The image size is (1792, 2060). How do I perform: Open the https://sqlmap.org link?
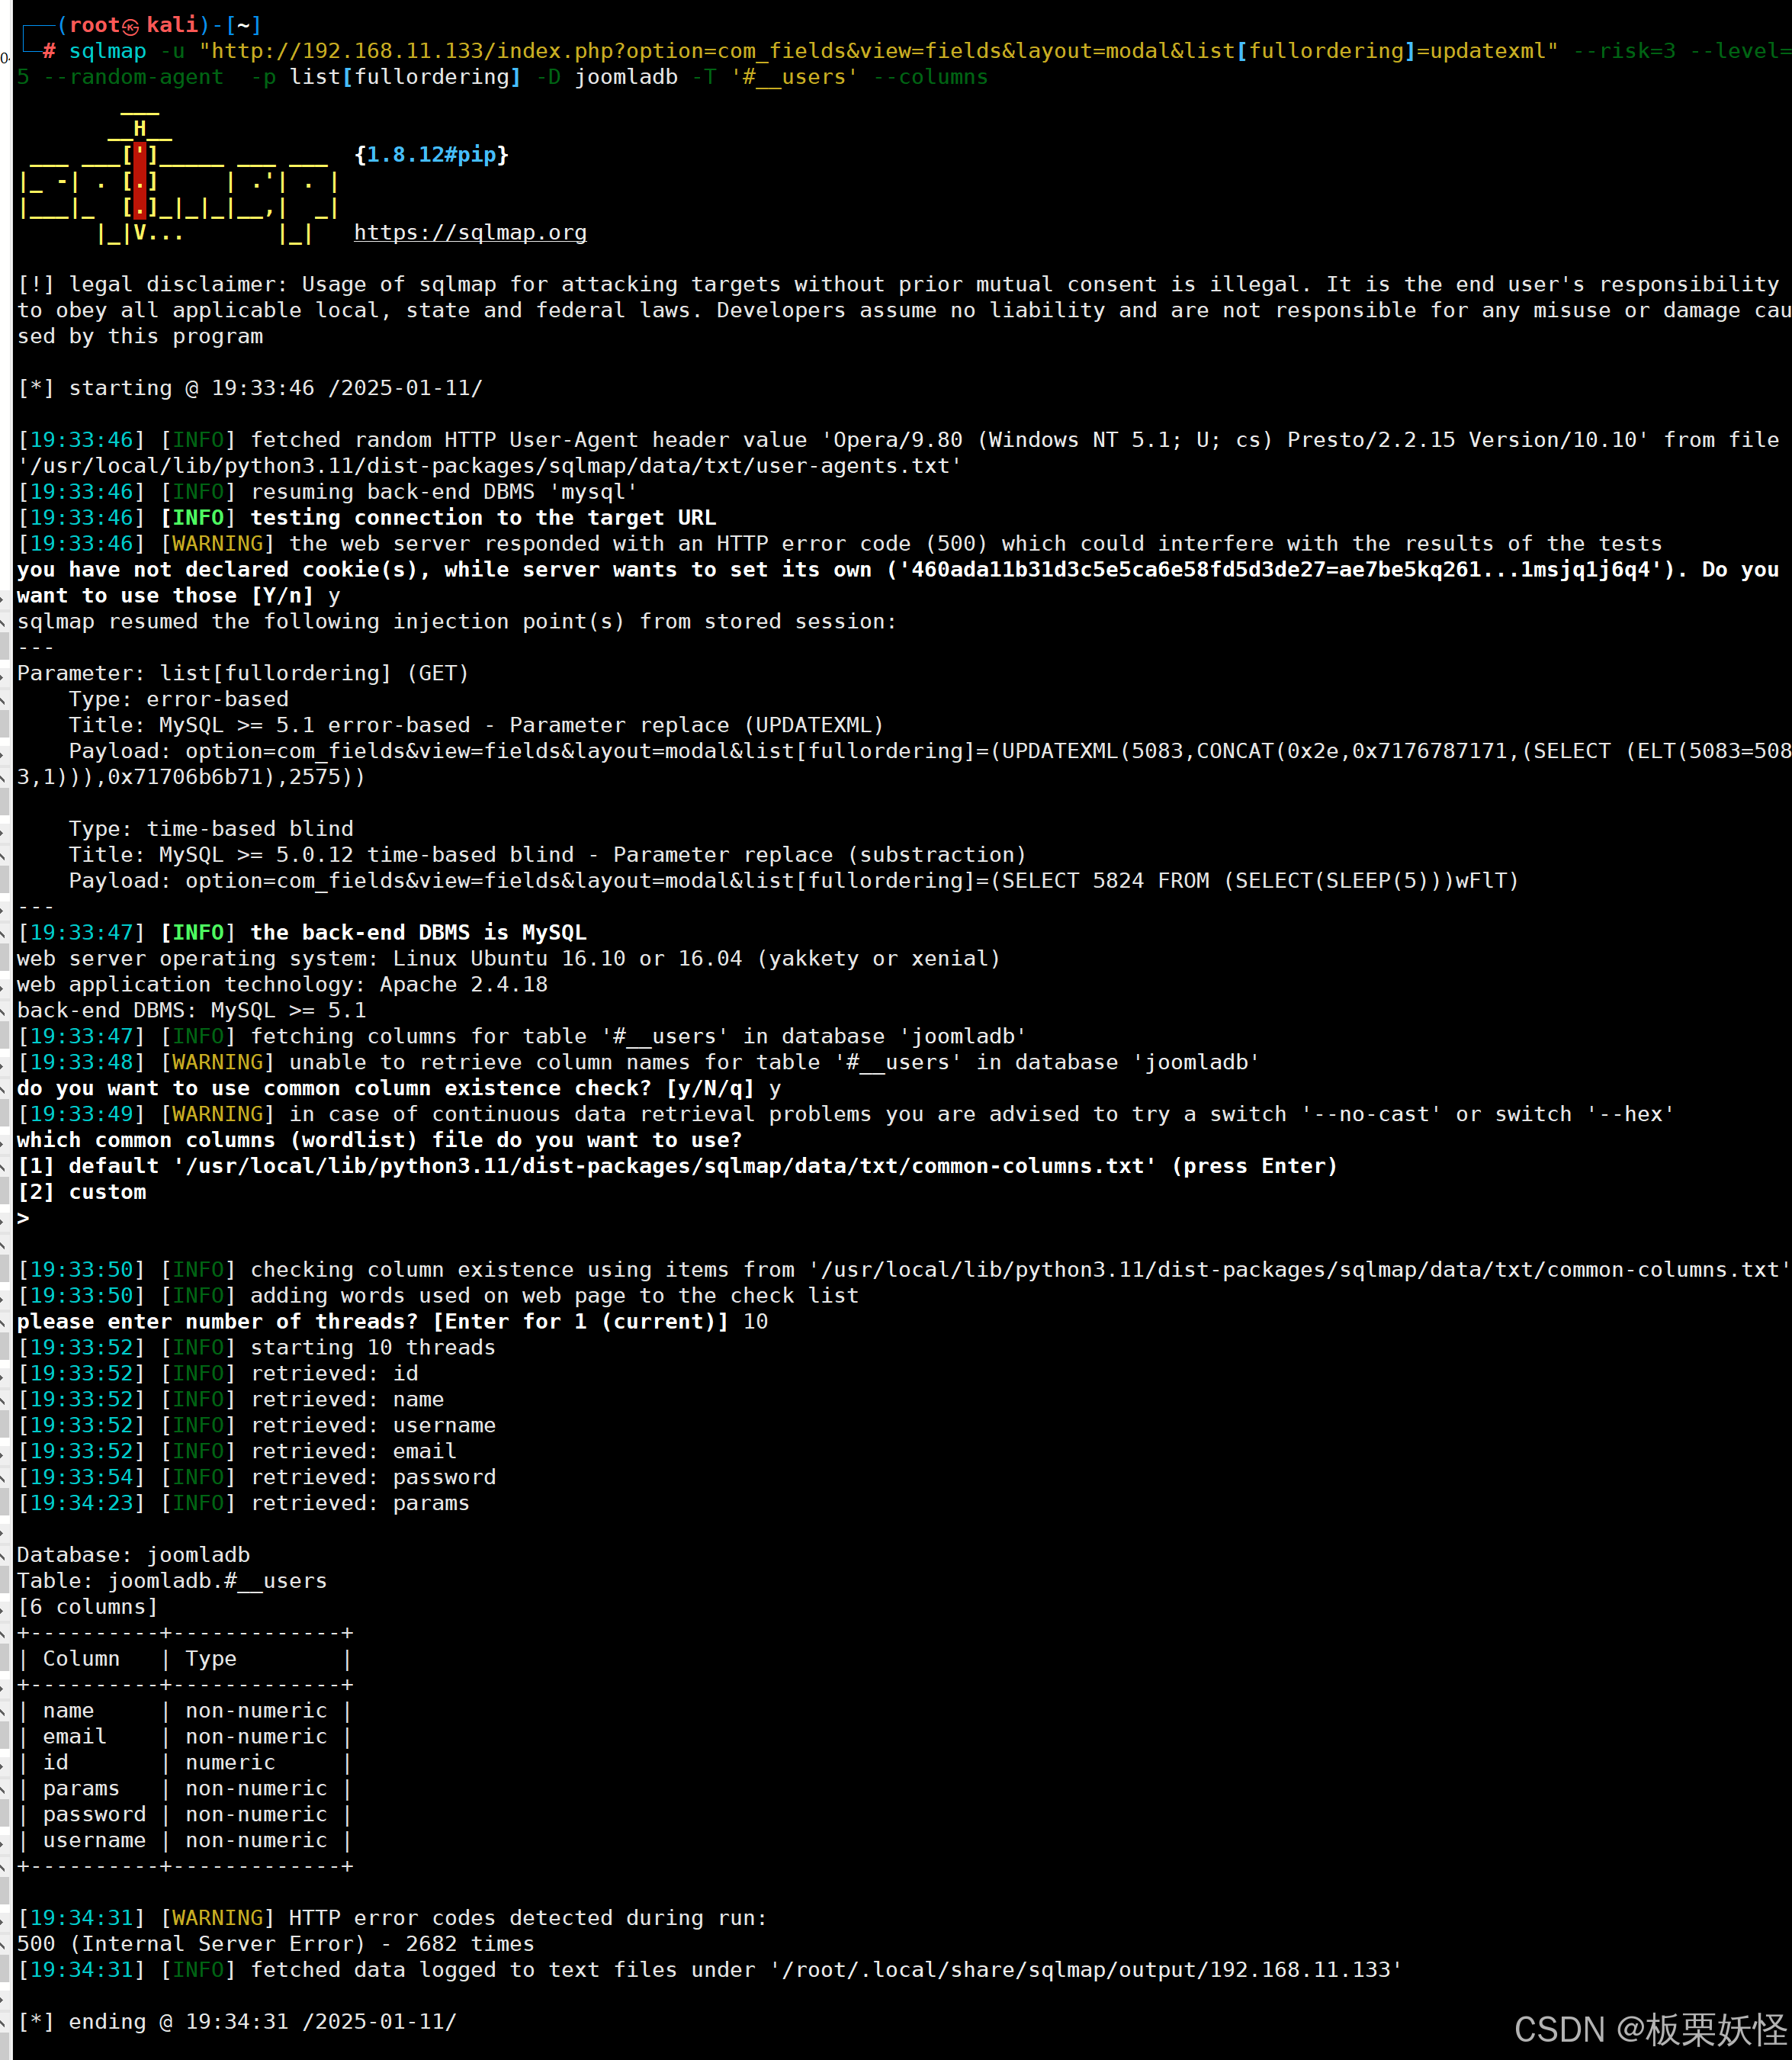pos(470,232)
